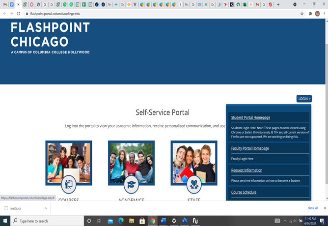The image size is (328, 226).
Task: Click the Staff group circle icon
Action: [x=194, y=185]
